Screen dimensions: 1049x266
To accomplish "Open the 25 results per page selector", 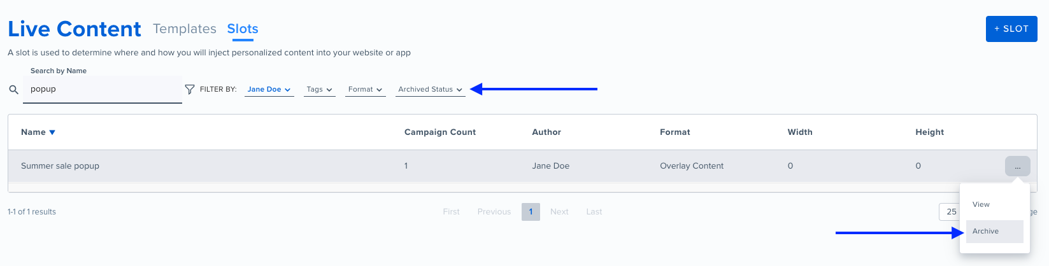I will click(x=950, y=212).
